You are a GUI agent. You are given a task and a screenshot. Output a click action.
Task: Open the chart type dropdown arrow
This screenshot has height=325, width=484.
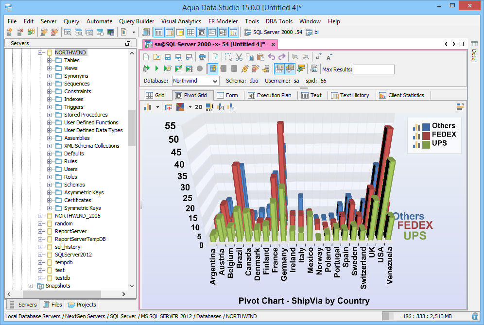157,107
